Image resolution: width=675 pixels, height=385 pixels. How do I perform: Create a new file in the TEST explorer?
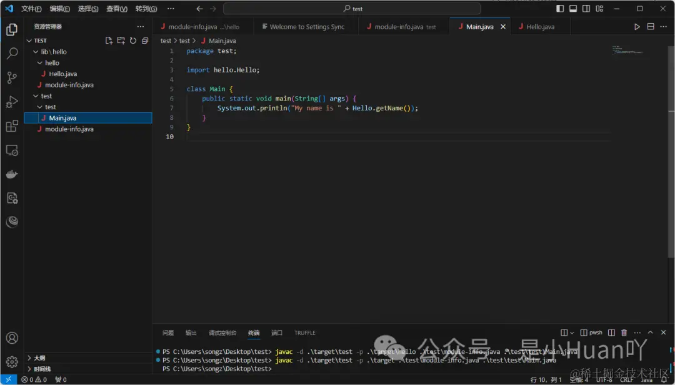(x=109, y=41)
